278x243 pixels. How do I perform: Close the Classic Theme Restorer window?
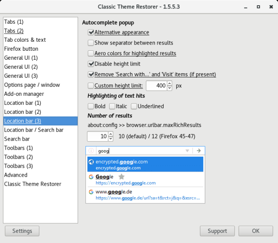coord(271,7)
